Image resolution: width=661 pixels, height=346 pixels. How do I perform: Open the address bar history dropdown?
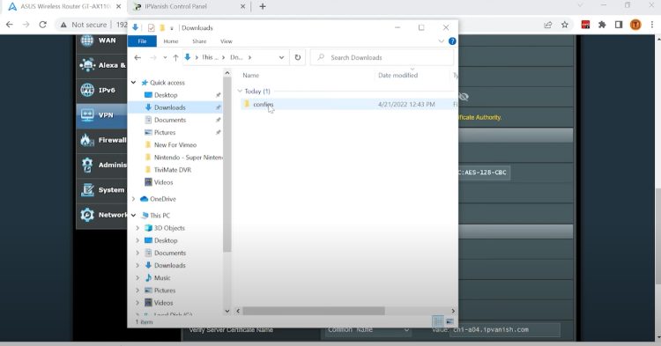[x=282, y=58]
